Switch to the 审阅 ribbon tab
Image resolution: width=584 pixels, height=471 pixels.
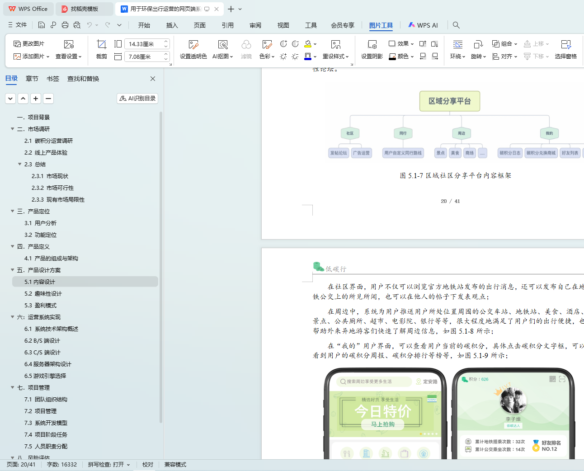pyautogui.click(x=255, y=25)
